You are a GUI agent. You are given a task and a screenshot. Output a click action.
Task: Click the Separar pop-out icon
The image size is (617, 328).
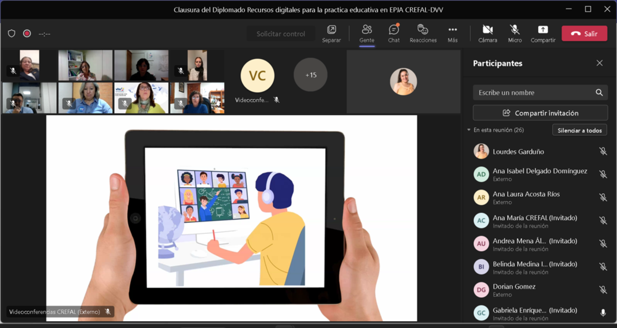[331, 33]
